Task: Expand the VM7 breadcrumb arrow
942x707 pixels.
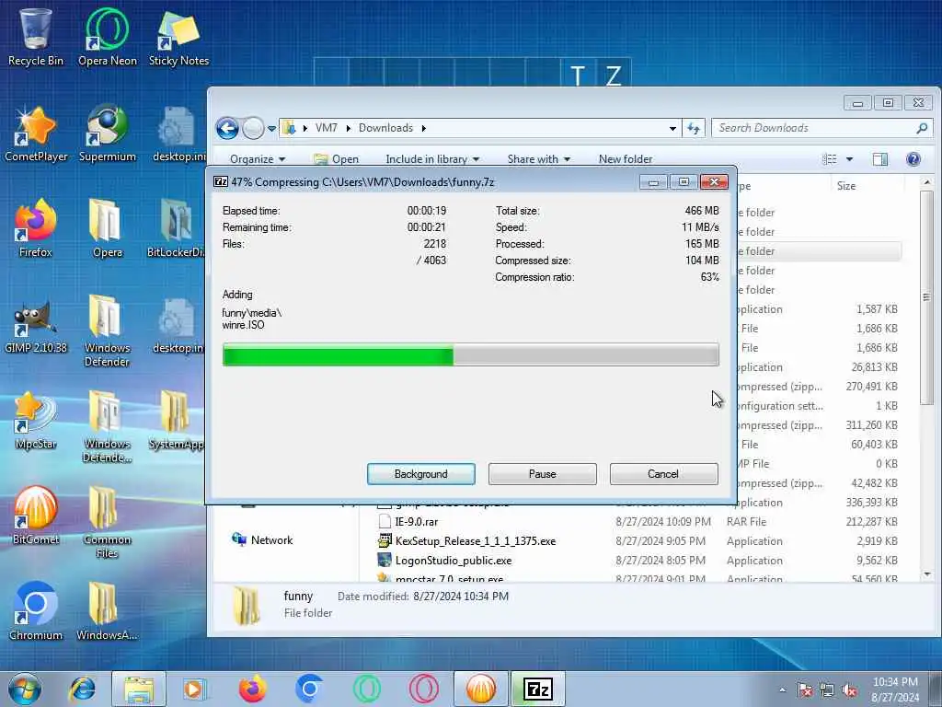Action: click(348, 128)
